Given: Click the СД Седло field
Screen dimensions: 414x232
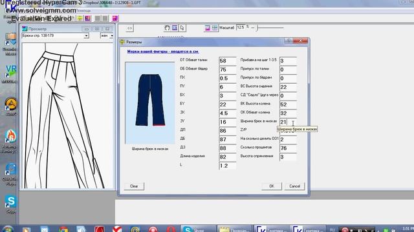Looking at the screenshot, I should coord(288,96).
